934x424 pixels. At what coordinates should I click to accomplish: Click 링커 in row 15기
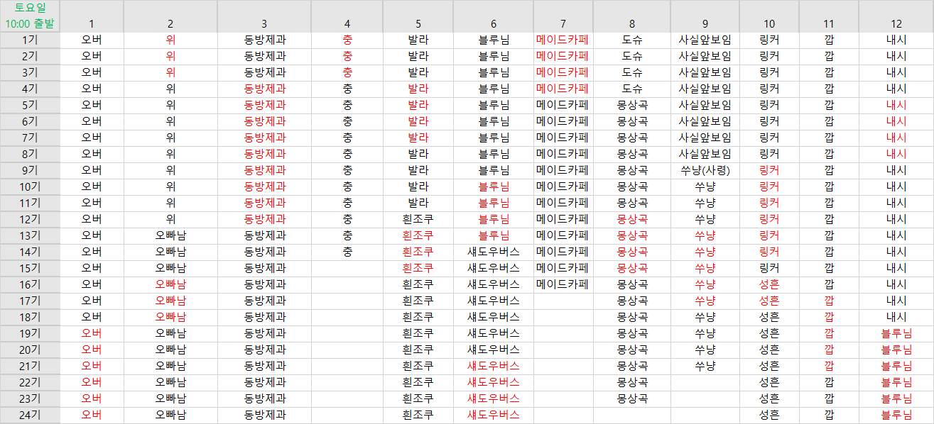(x=769, y=268)
